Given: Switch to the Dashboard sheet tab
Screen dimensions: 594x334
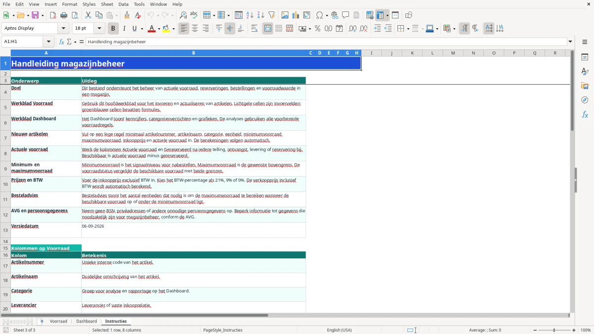Looking at the screenshot, I should coord(87,322).
